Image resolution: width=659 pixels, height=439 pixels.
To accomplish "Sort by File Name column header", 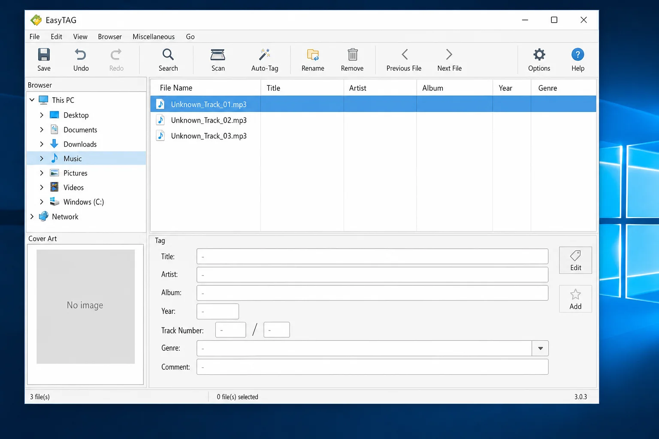I will (x=206, y=88).
